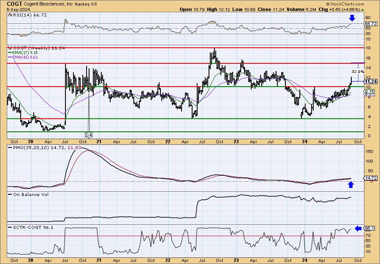This screenshot has height=264, width=380.
Task: Click the EMA(17) 9.15 legend entry
Action: pos(26,53)
